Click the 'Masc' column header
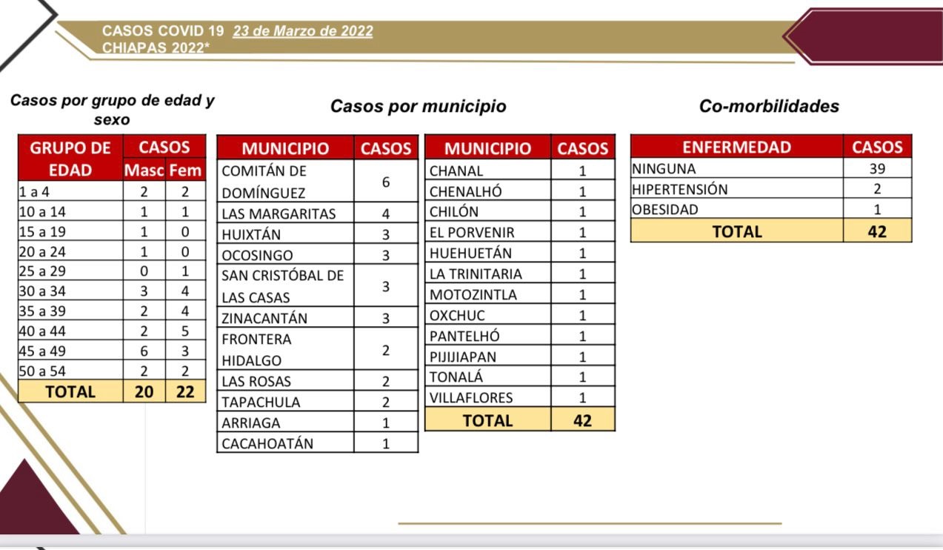Image resolution: width=943 pixels, height=550 pixels. pyautogui.click(x=144, y=170)
